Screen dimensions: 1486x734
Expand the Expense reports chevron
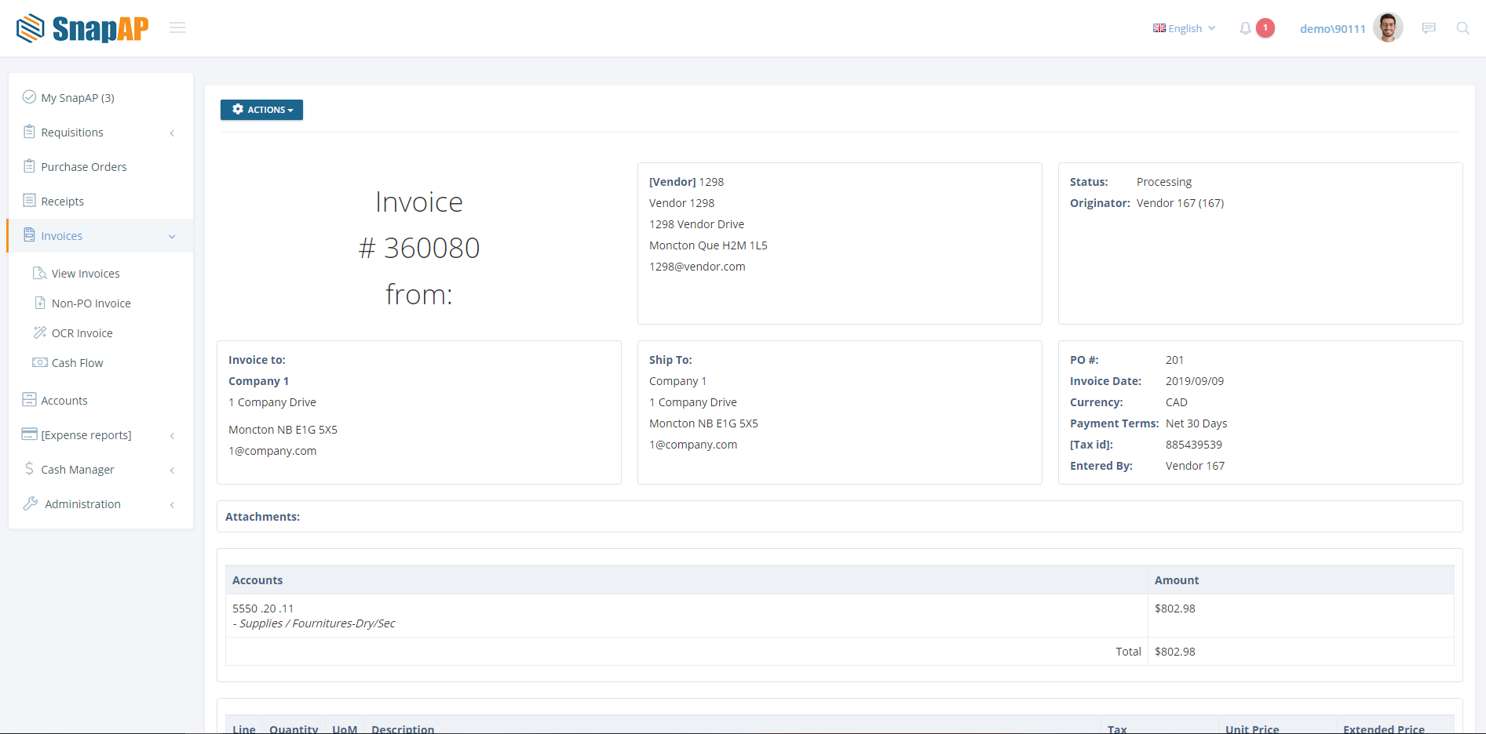tap(173, 436)
